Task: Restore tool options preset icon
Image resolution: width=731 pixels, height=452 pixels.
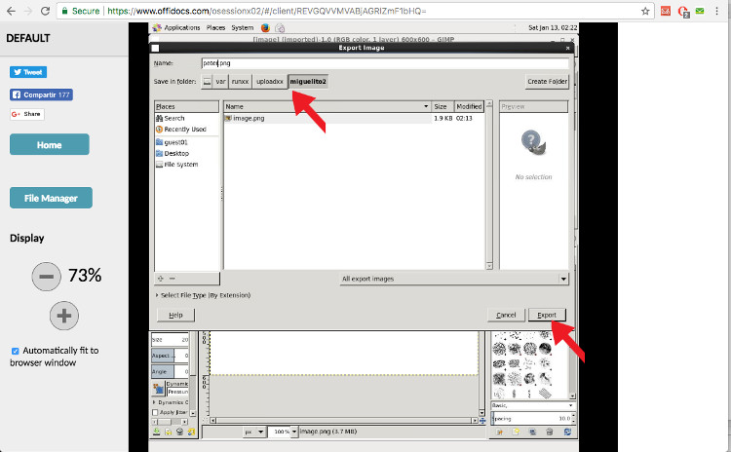Action: [x=169, y=432]
